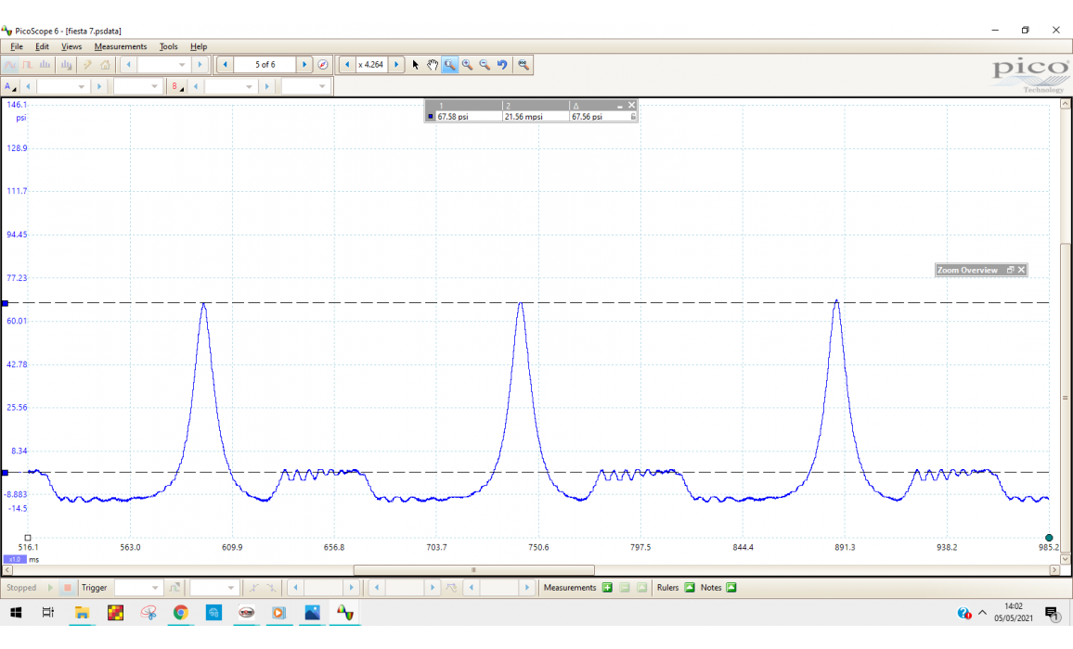
Task: Toggle the Rulers legend display
Action: pos(689,588)
